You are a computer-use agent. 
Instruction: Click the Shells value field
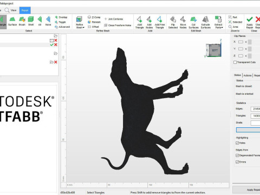click(x=255, y=123)
